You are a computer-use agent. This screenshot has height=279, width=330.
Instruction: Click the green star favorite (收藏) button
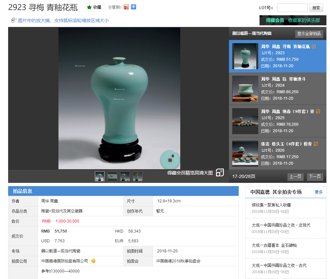[x=94, y=7]
